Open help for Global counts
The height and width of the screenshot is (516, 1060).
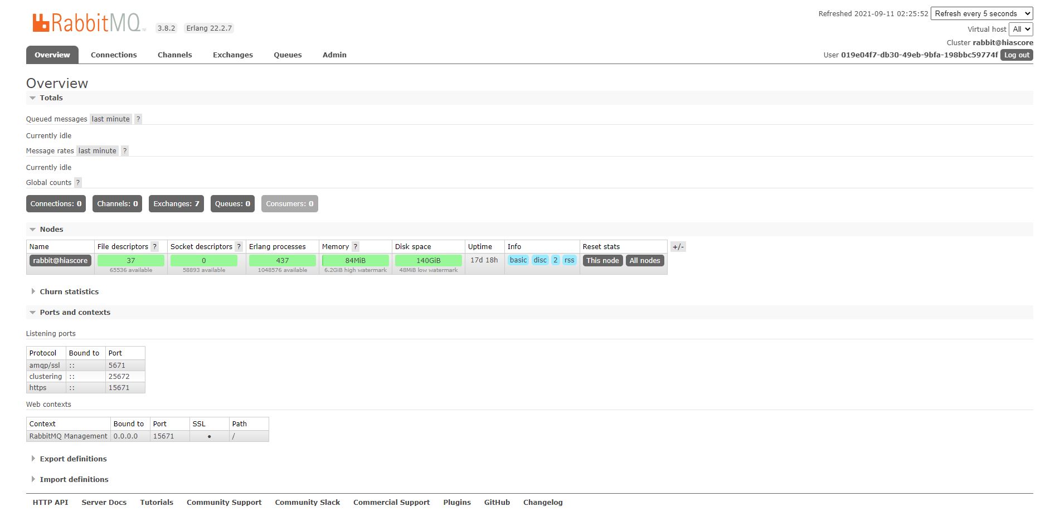[x=78, y=182]
